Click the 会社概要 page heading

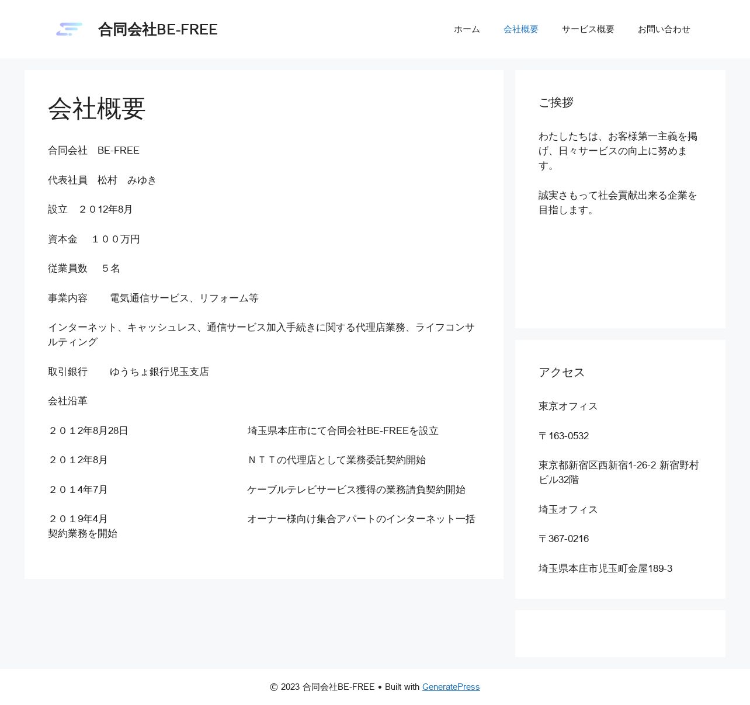coord(97,109)
